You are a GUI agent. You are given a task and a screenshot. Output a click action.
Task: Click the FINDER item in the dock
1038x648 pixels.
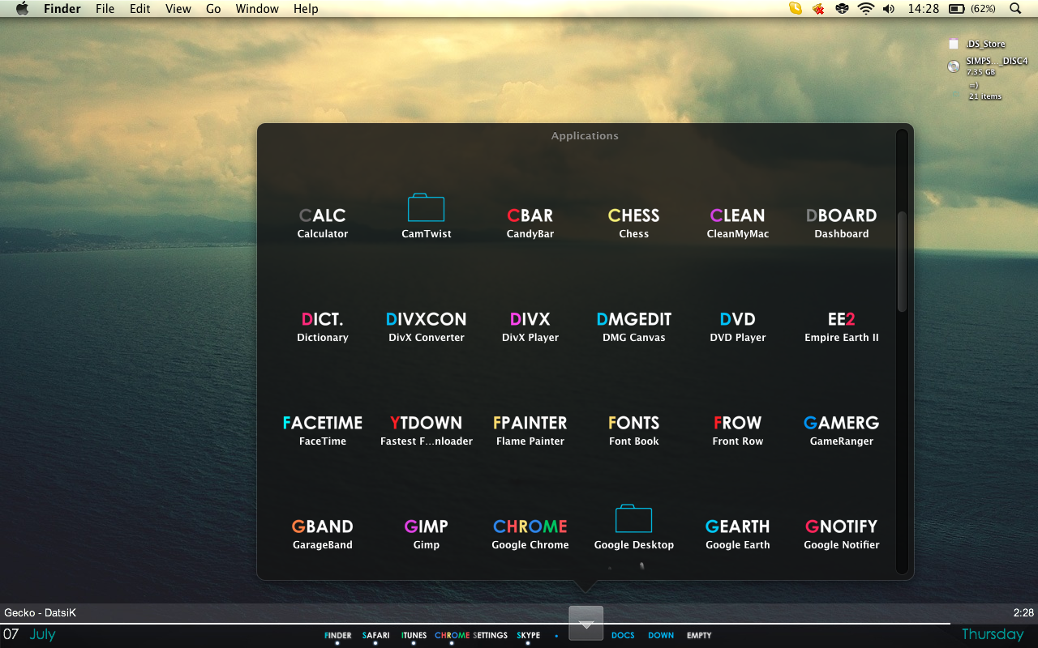(x=338, y=636)
